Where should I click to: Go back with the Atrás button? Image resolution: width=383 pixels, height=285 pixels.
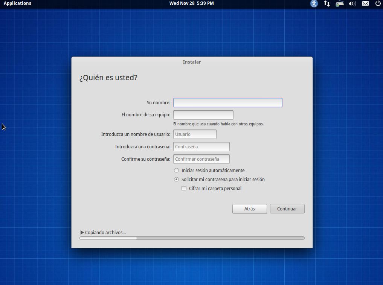[249, 209]
